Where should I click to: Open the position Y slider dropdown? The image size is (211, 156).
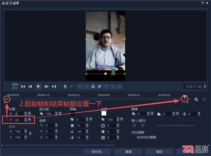click(x=29, y=119)
